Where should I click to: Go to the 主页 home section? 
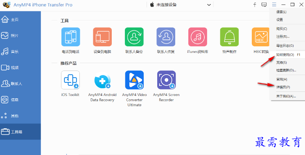point(20,19)
